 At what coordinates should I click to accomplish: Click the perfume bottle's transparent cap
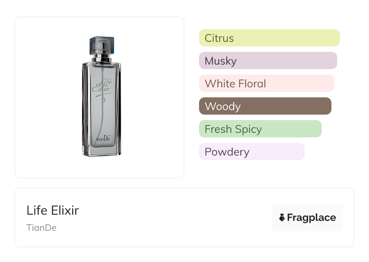coord(101,45)
